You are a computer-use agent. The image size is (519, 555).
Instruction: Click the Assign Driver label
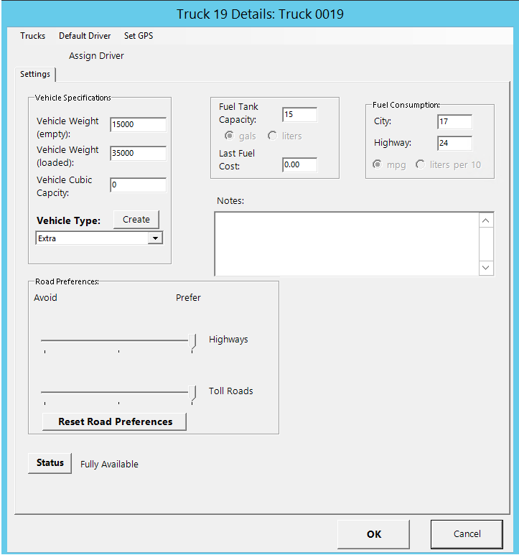tap(96, 56)
